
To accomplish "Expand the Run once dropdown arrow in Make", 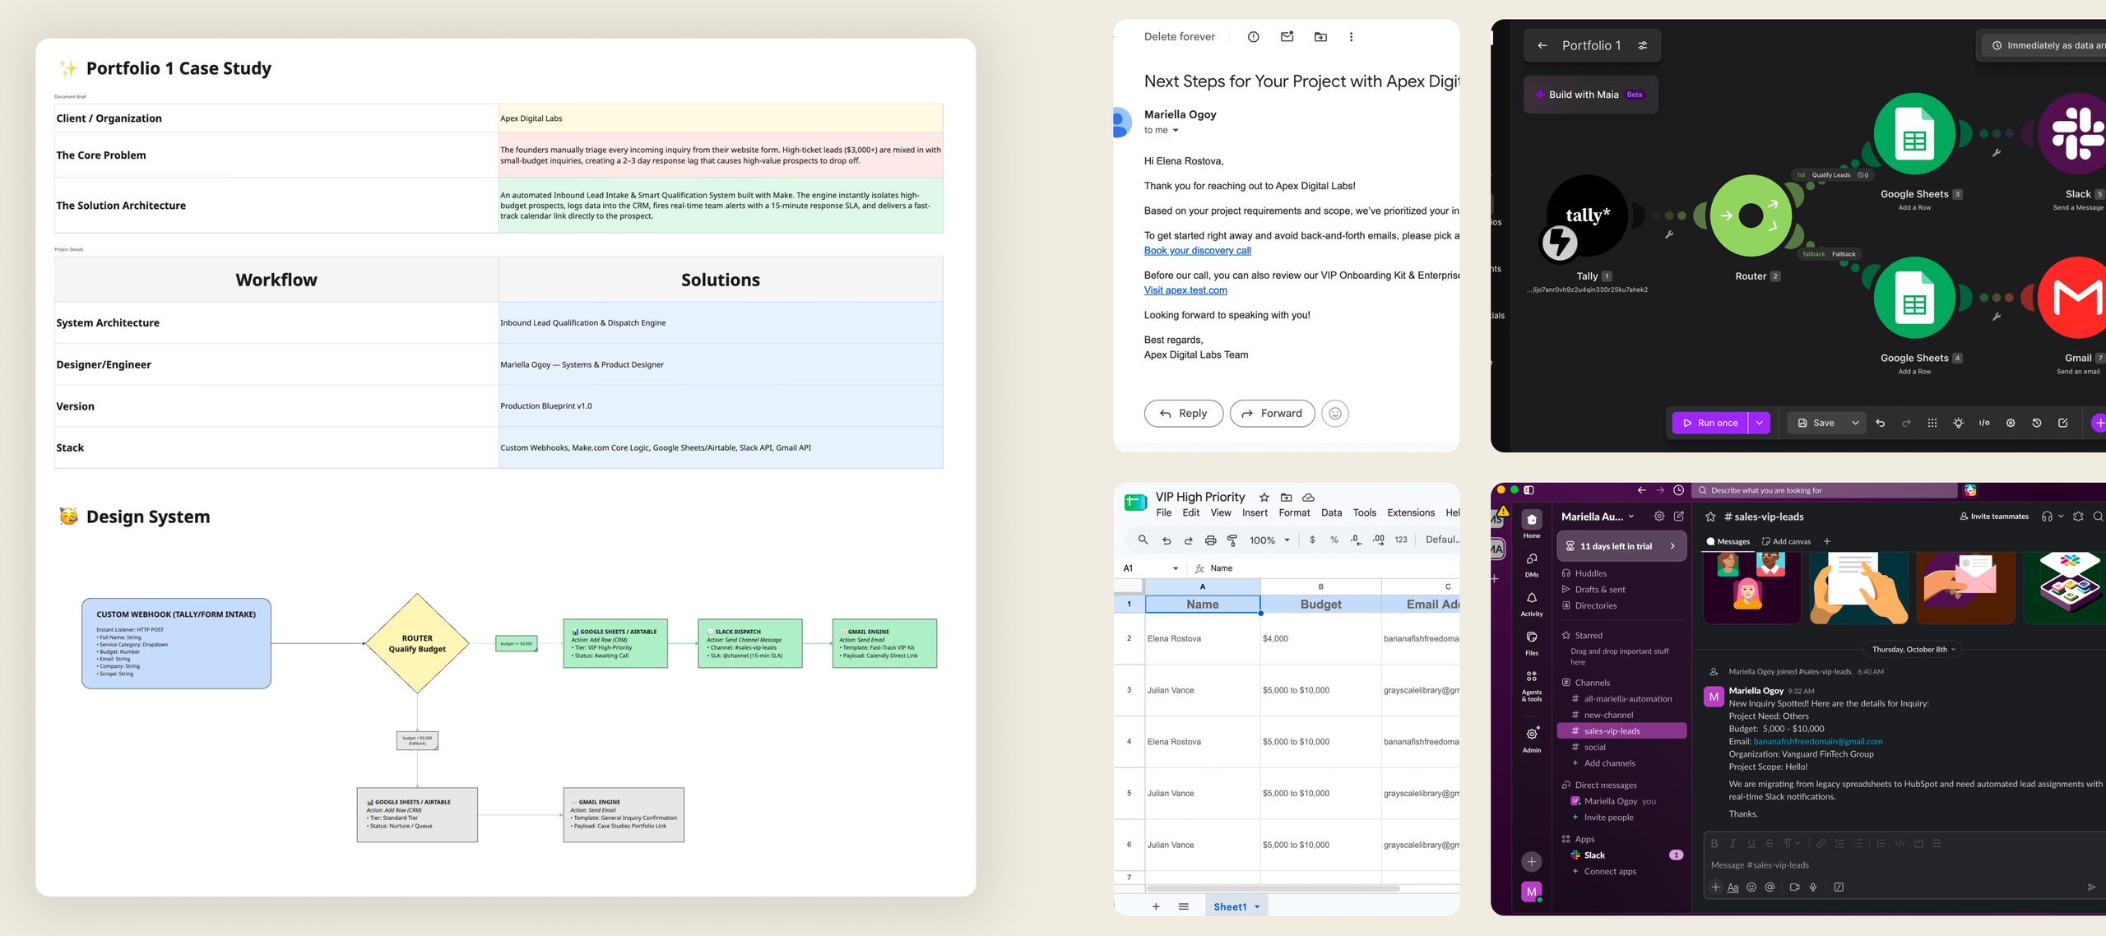I will [1759, 423].
